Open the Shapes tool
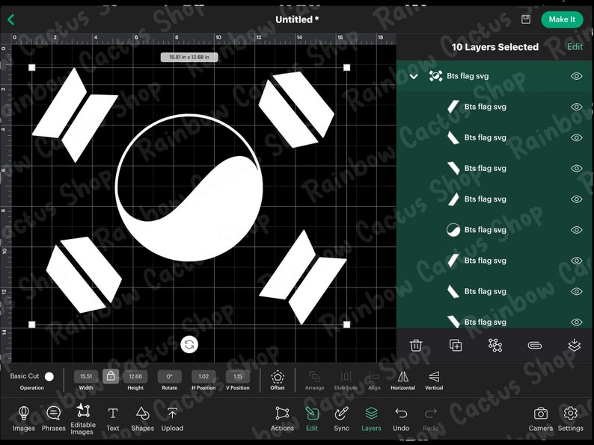This screenshot has width=594, height=445. click(142, 419)
